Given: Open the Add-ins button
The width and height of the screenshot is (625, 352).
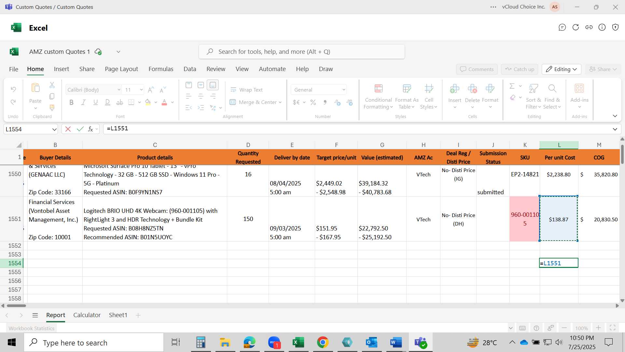Looking at the screenshot, I should click(x=579, y=97).
